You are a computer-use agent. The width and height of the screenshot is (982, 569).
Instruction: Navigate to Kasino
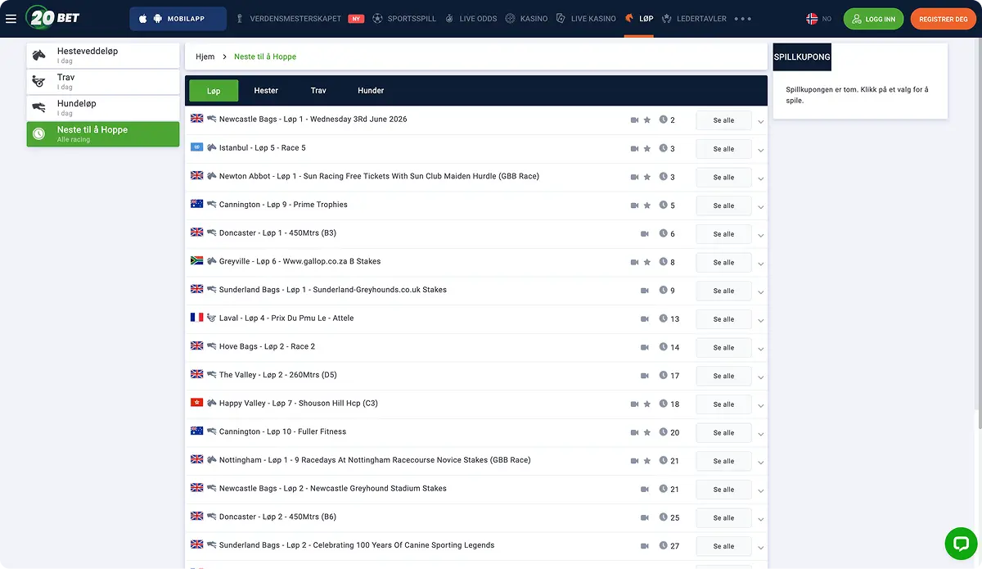point(526,19)
